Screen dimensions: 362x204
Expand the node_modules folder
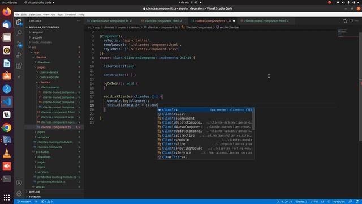coord(42,42)
